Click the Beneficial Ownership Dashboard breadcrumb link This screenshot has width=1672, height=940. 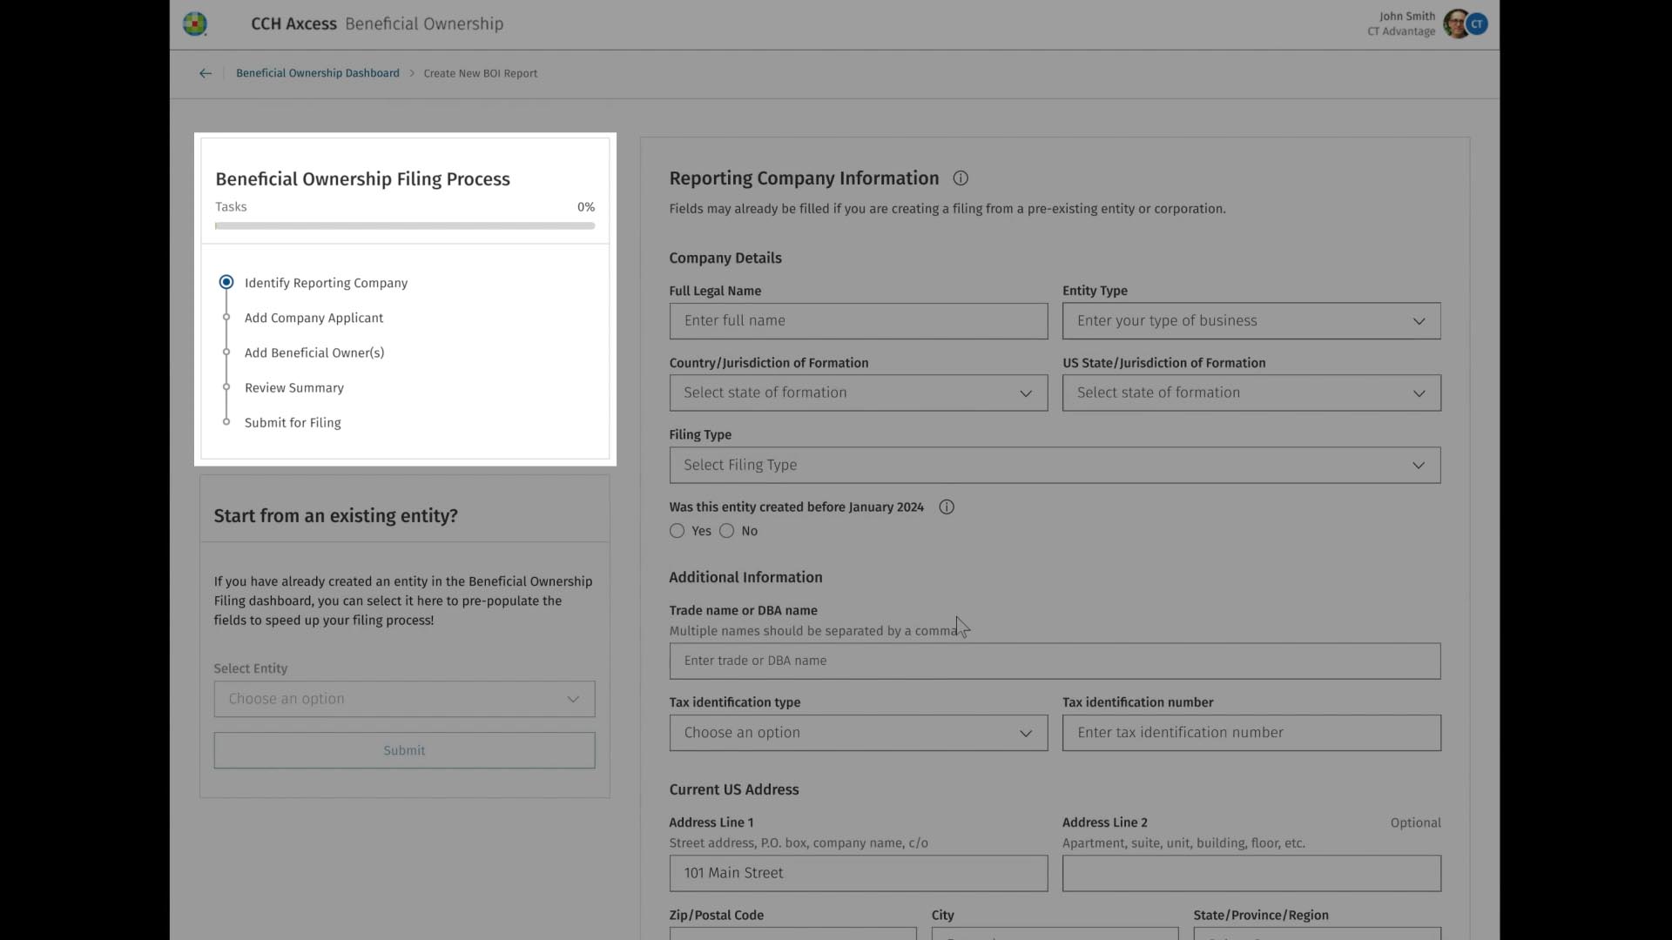[317, 72]
